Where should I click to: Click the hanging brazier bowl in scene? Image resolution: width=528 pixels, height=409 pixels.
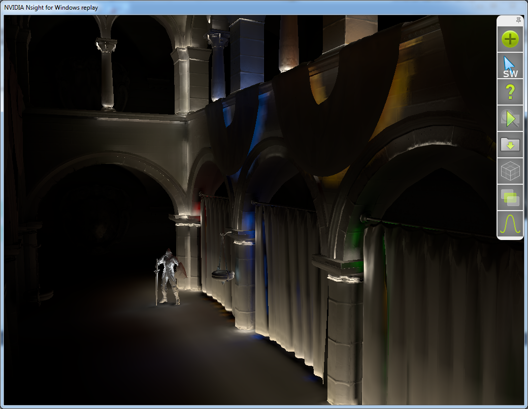pyautogui.click(x=223, y=274)
